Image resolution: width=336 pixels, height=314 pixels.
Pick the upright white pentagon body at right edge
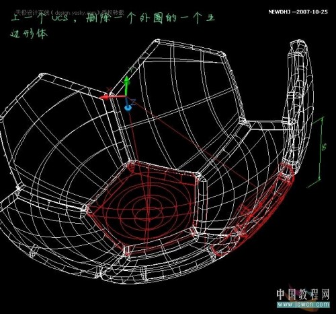[298, 106]
